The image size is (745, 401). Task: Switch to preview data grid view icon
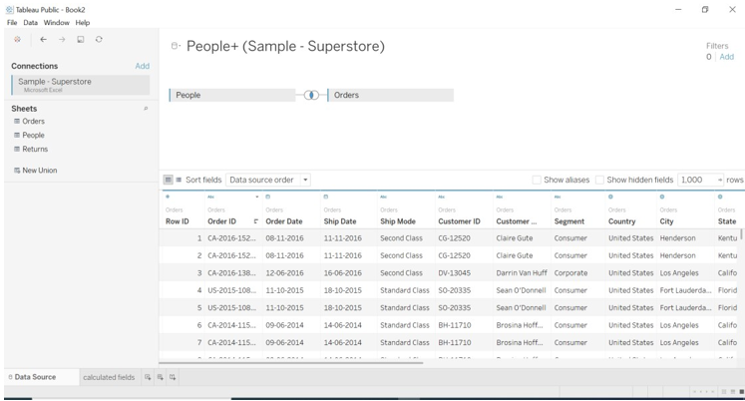click(168, 180)
